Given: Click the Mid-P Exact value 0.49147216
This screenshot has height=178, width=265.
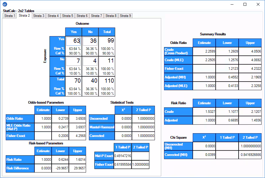Looking at the screenshot, I should coord(123,156).
